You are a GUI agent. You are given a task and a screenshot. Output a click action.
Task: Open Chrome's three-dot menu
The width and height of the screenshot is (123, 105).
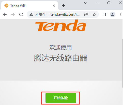pyautogui.click(x=121, y=14)
